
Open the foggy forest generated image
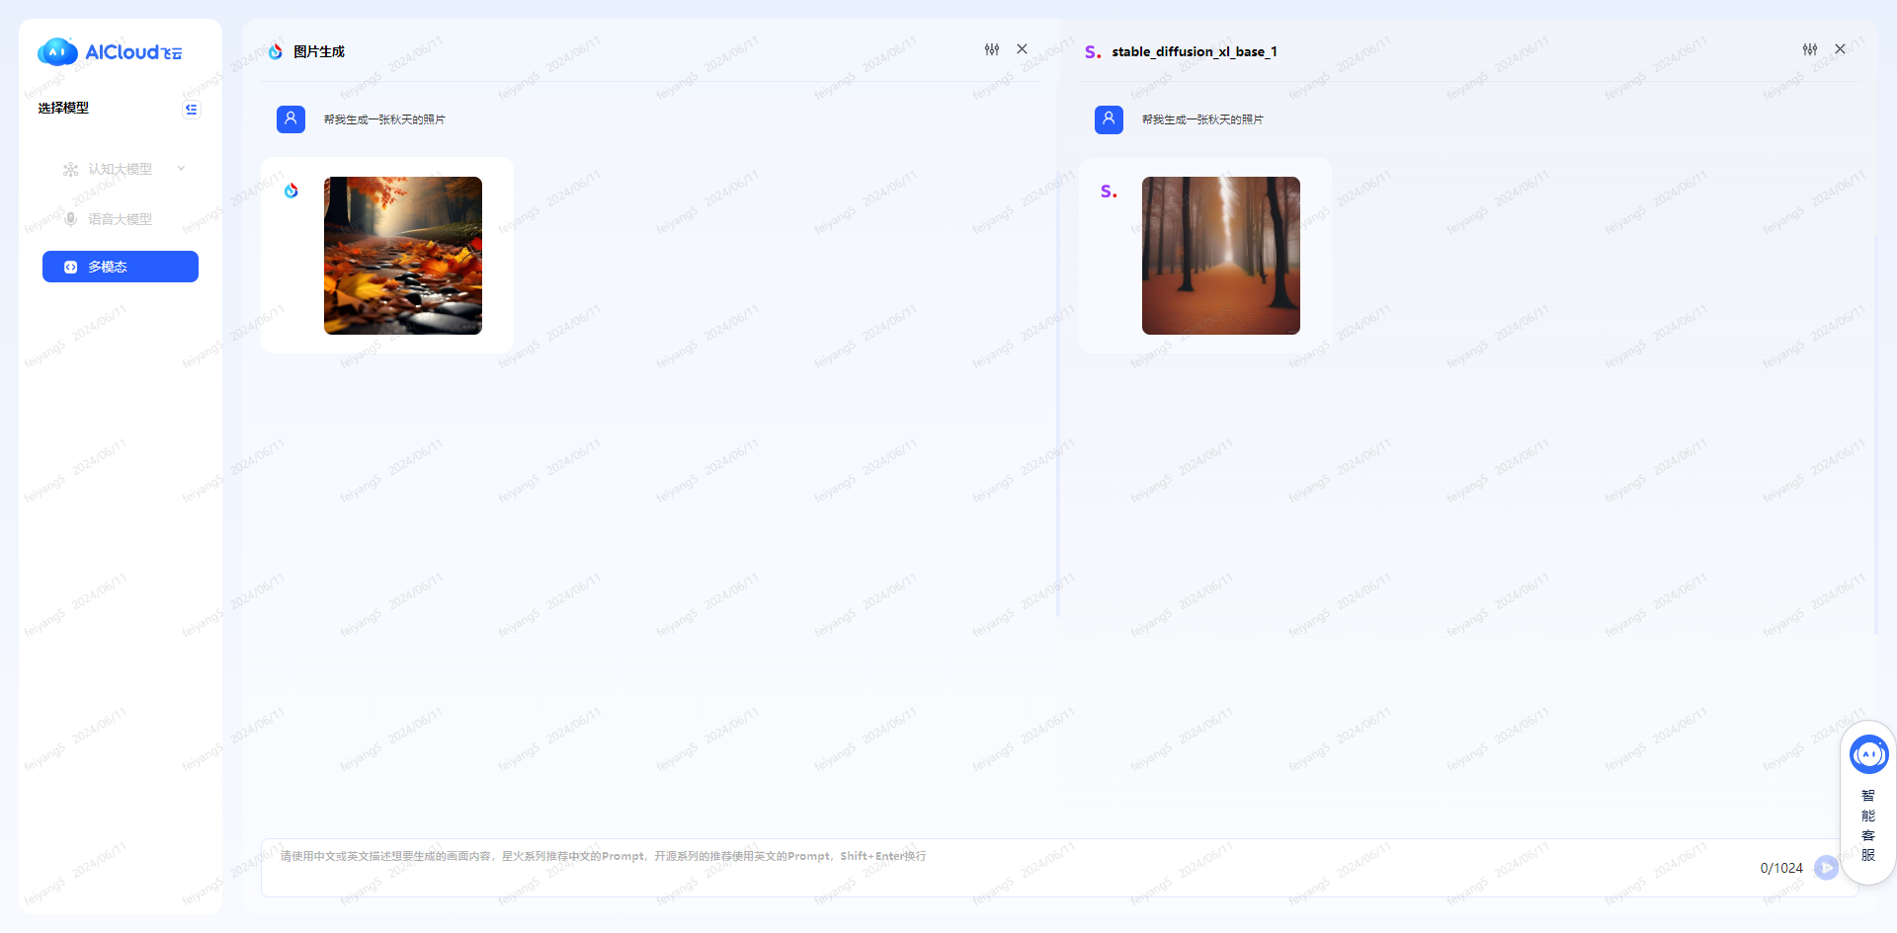(1220, 256)
